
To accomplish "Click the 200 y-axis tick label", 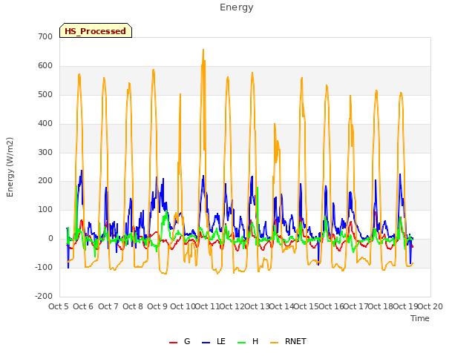I will (45, 181).
